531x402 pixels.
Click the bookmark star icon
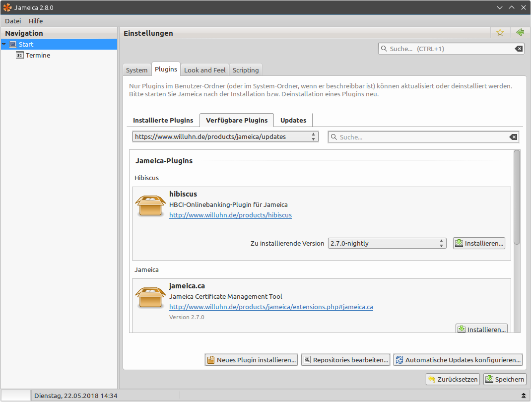coord(500,33)
